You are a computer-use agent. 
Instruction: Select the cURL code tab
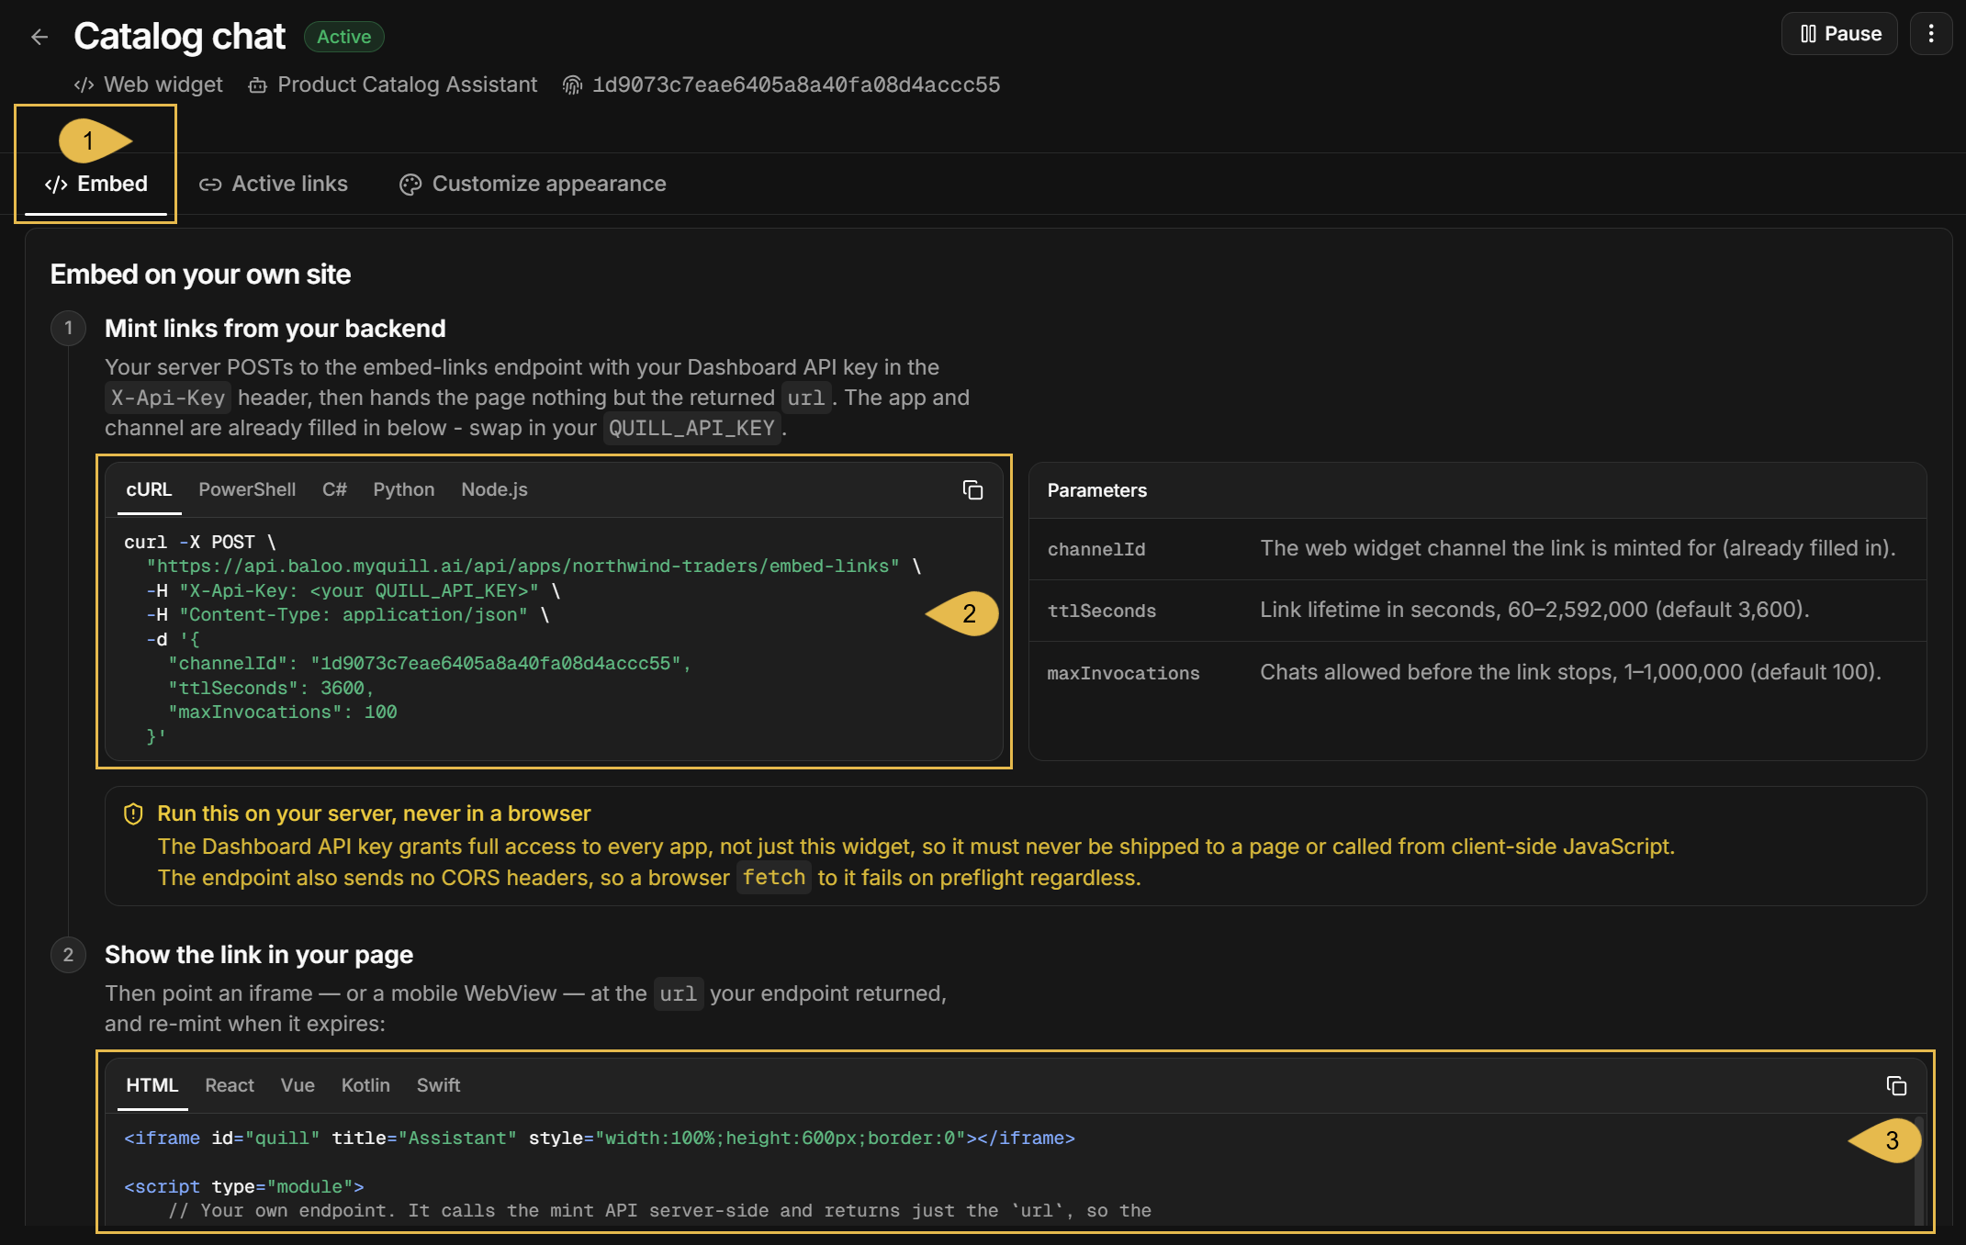coord(149,489)
